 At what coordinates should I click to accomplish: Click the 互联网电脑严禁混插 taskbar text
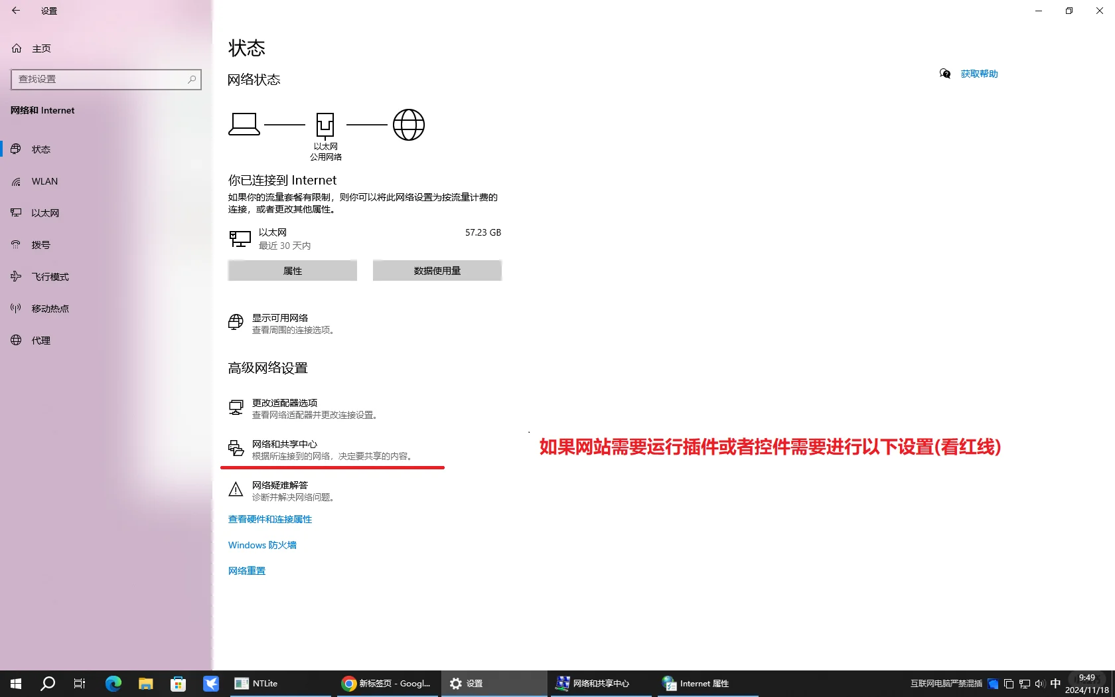[946, 684]
